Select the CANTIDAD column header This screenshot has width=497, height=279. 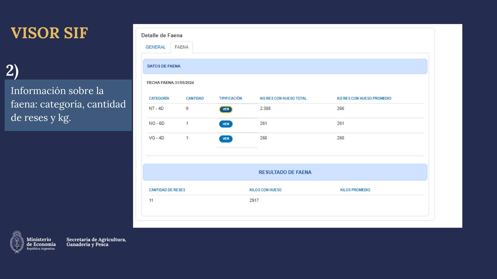click(x=195, y=98)
